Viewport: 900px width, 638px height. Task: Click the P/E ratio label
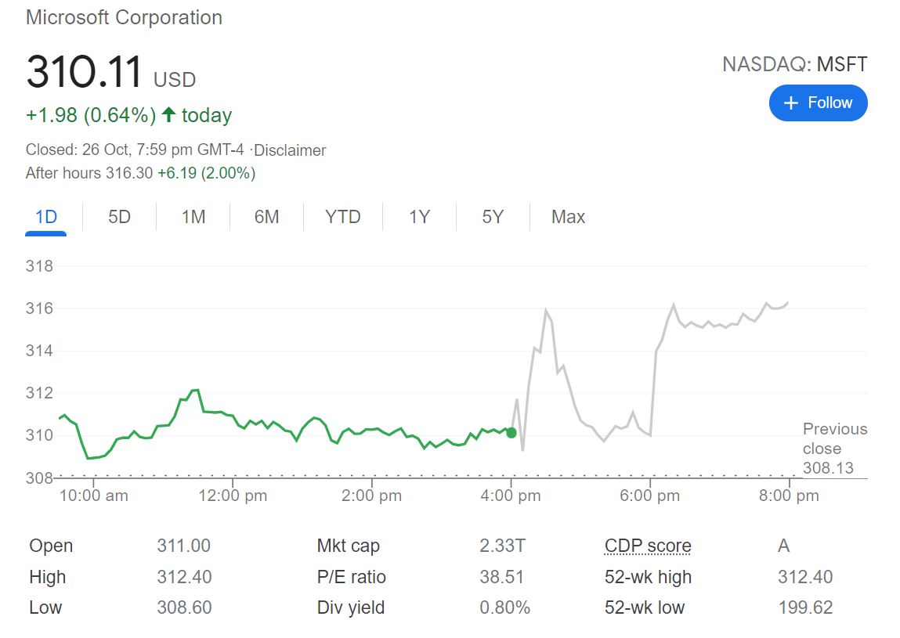click(351, 577)
